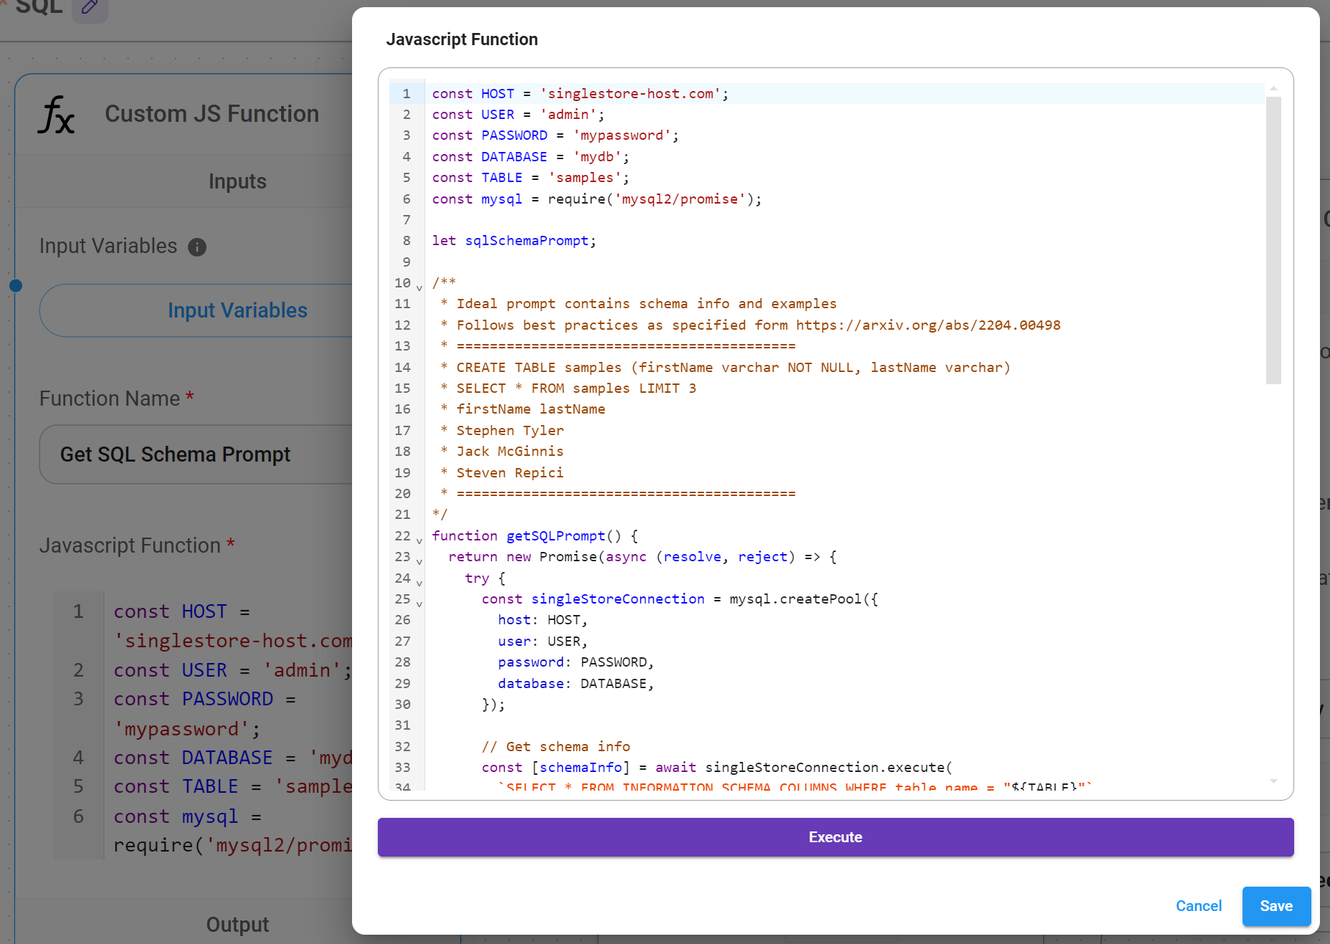Screen dimensions: 1330x944
Task: Fold the try block at line 24
Action: (419, 583)
